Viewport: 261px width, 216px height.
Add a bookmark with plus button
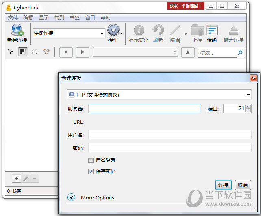coord(17,179)
